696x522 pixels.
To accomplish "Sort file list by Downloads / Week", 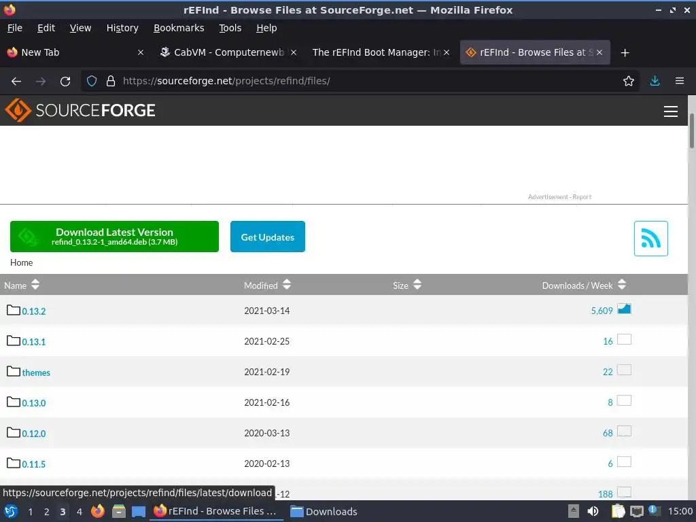I will [584, 285].
